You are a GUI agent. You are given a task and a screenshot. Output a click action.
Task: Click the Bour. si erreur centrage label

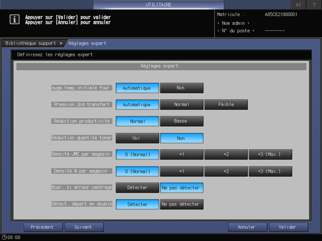pos(82,188)
